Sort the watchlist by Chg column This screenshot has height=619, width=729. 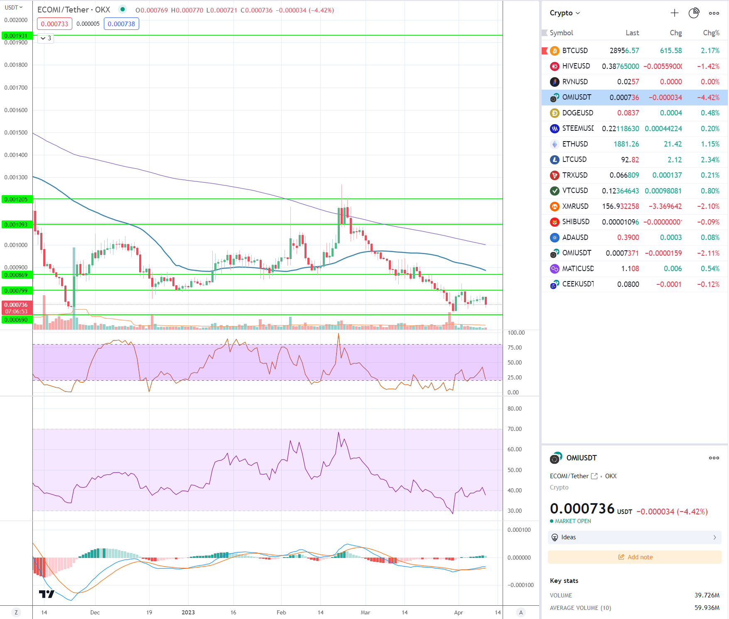676,33
